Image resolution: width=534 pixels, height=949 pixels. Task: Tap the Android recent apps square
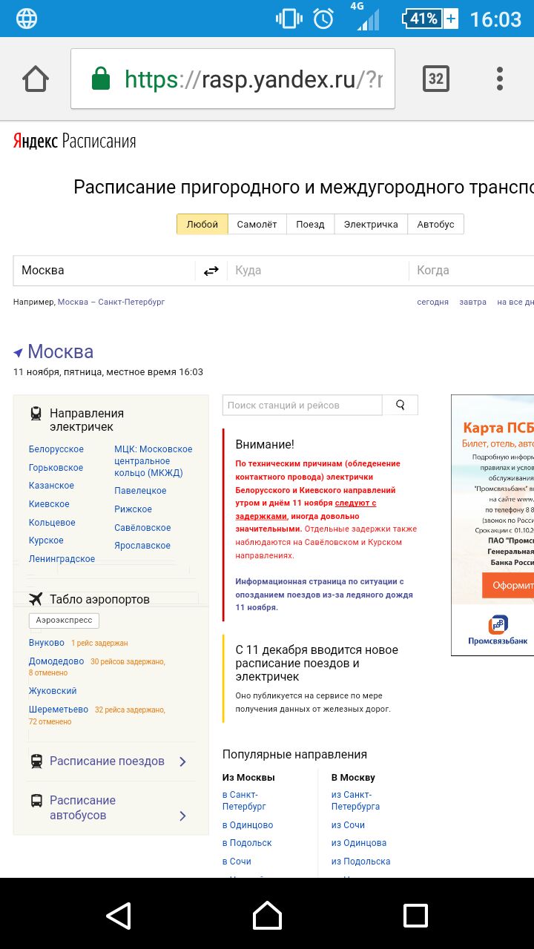coord(415,915)
